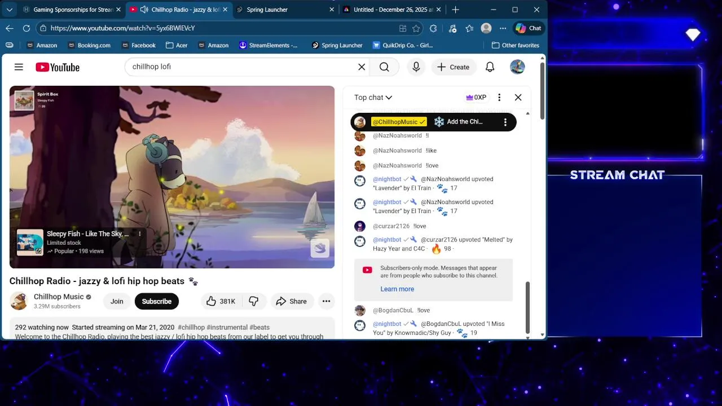Click the browser address bar URL
The width and height of the screenshot is (722, 406).
[x=122, y=28]
